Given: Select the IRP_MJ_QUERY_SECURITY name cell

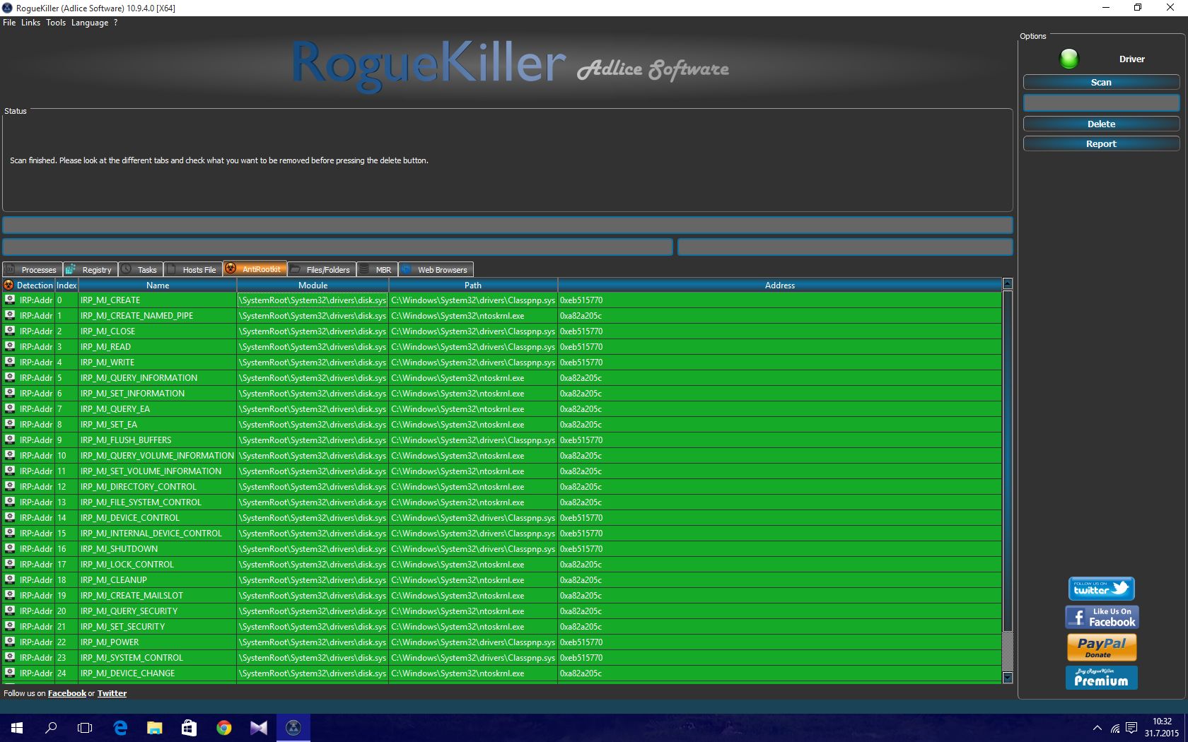Looking at the screenshot, I should pyautogui.click(x=157, y=611).
